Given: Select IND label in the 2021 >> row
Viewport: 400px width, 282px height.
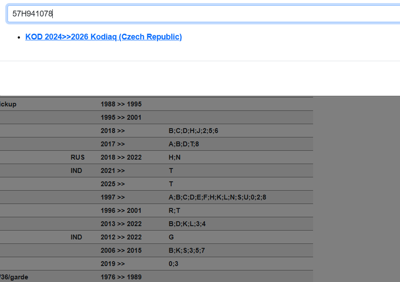Looking at the screenshot, I should click(76, 171).
